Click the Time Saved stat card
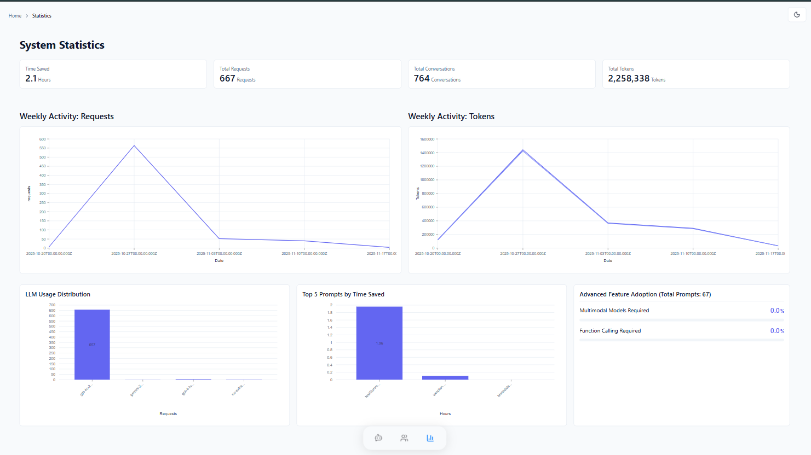The image size is (811, 455). click(113, 74)
